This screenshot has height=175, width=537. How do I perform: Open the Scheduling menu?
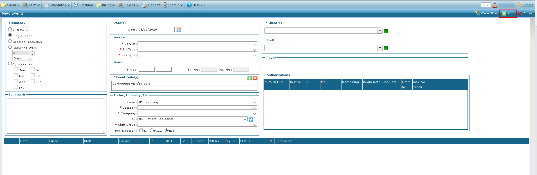[x=57, y=5]
